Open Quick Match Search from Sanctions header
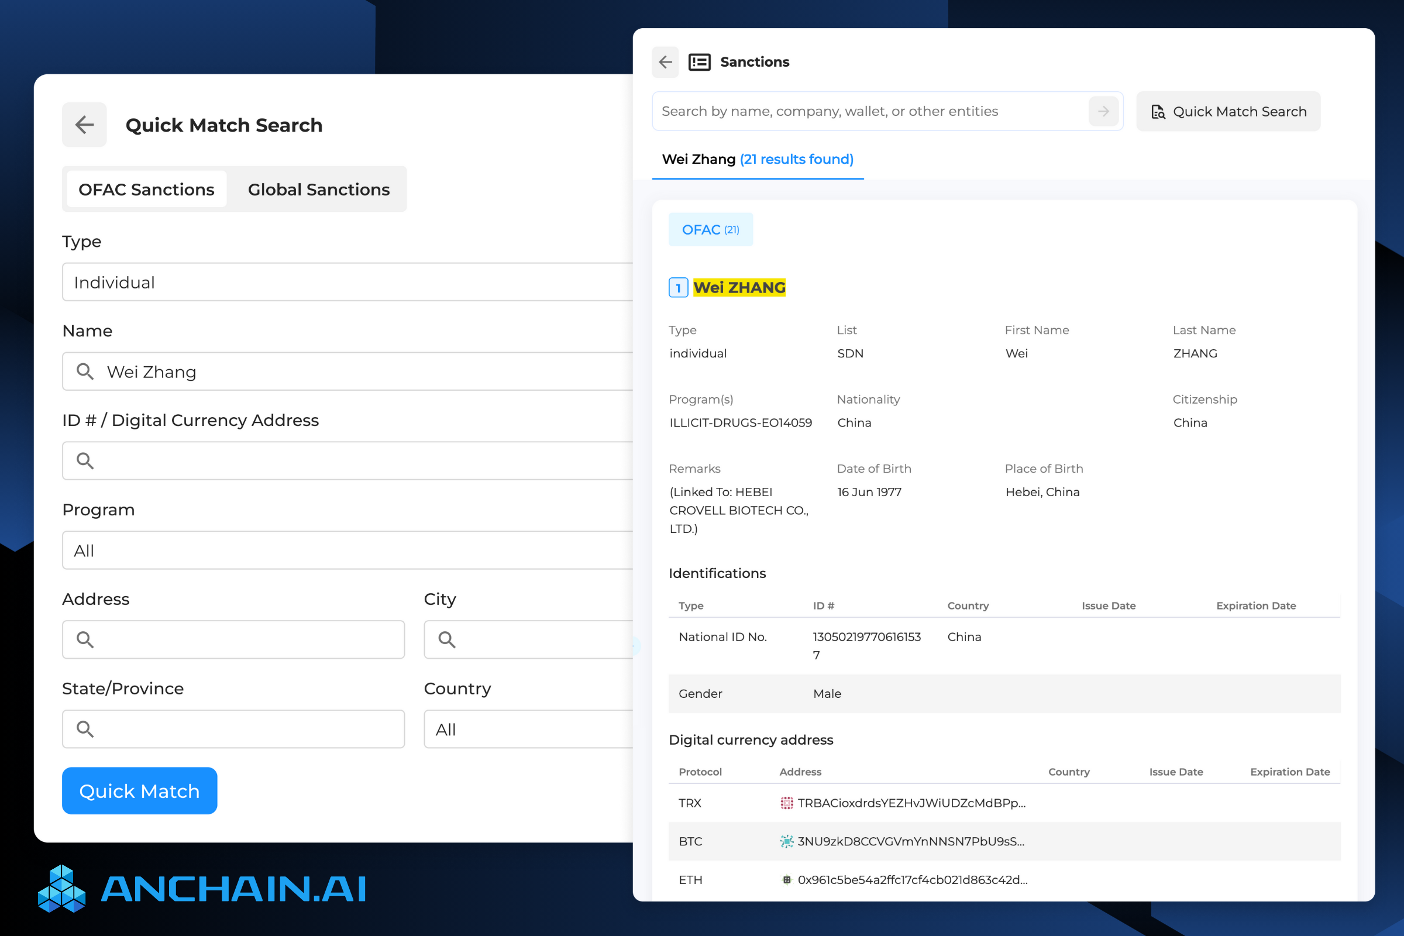This screenshot has height=936, width=1404. (1228, 112)
